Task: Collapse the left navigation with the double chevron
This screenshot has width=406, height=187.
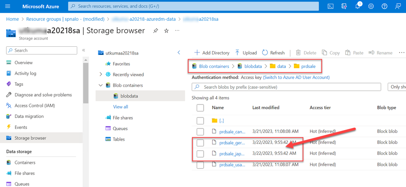Action: [84, 50]
